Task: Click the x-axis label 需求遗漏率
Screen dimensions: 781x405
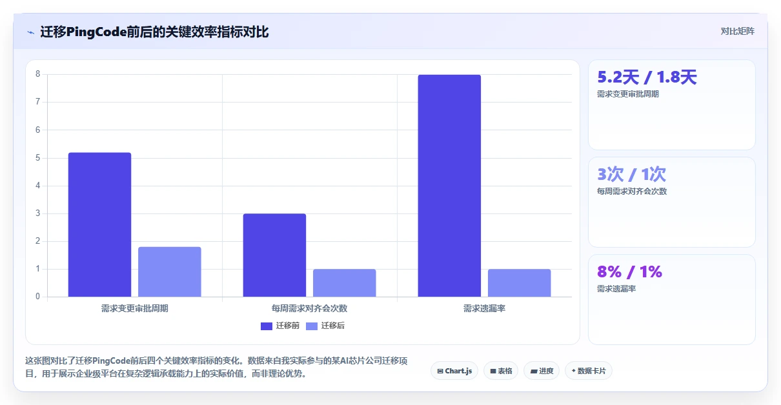Action: point(484,309)
